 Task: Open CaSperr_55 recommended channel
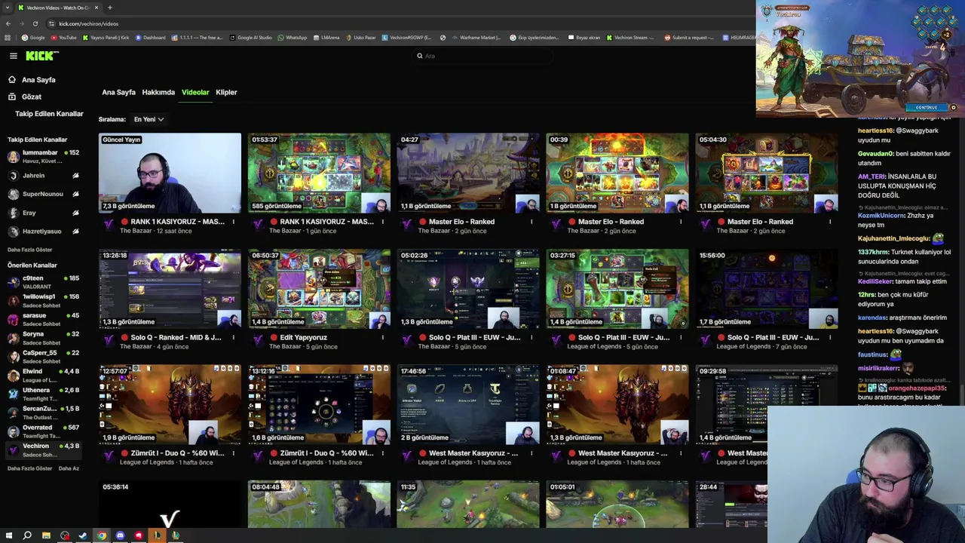point(43,357)
